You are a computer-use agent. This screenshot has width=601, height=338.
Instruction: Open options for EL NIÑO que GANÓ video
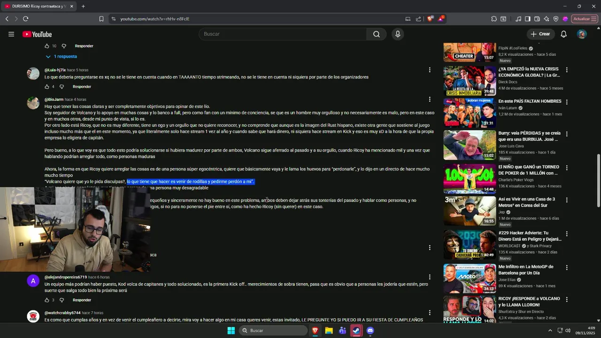pos(567,168)
